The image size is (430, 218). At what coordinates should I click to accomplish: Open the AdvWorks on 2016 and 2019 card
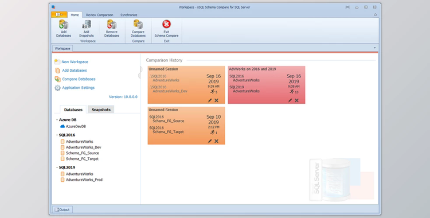[267, 85]
